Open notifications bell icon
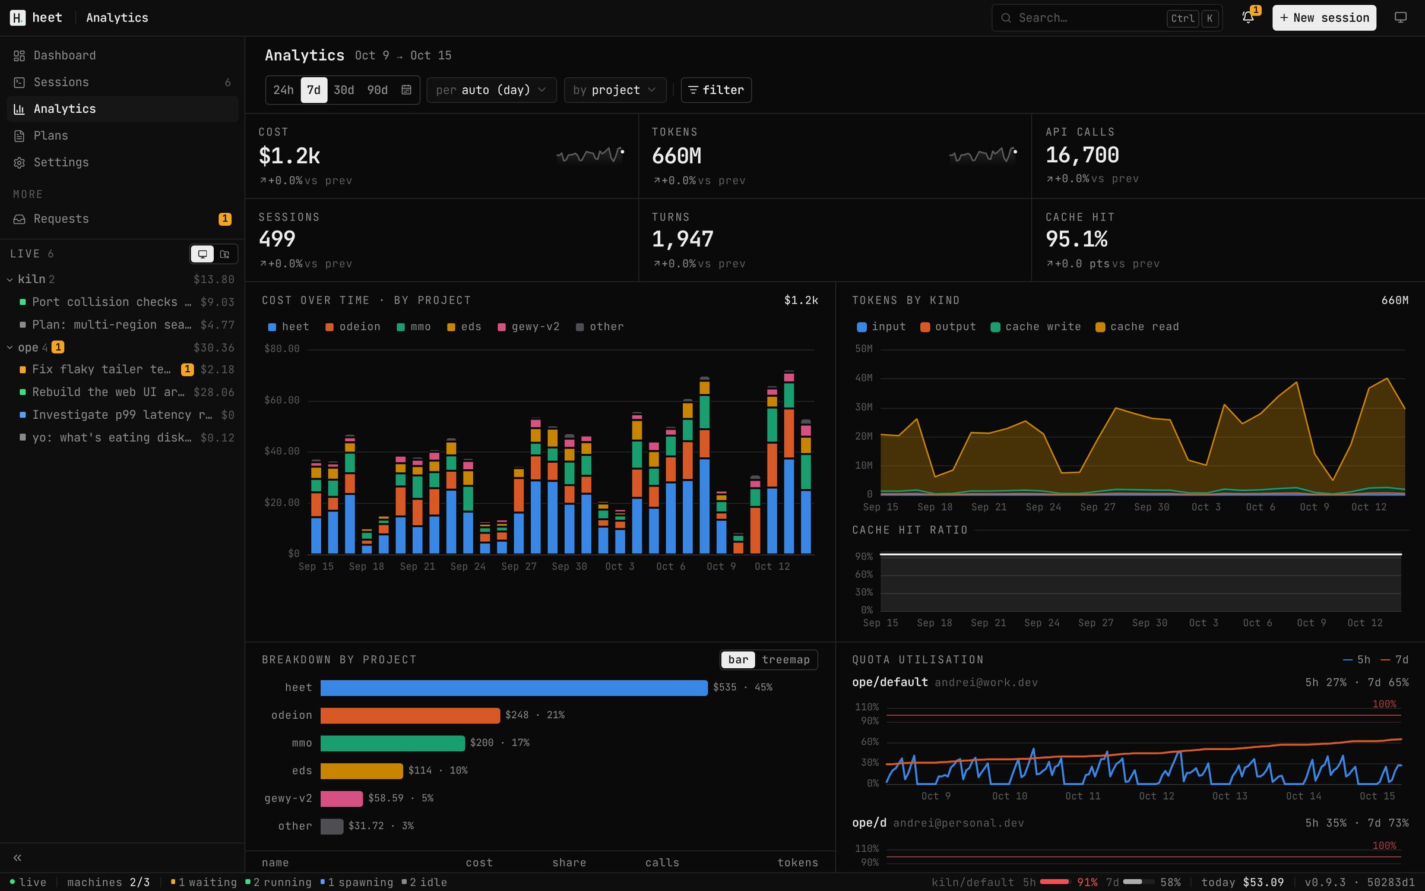The height and width of the screenshot is (891, 1425). [1248, 18]
